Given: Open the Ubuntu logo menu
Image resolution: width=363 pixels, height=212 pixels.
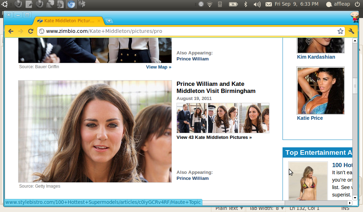Looking at the screenshot, I should click(4, 4).
